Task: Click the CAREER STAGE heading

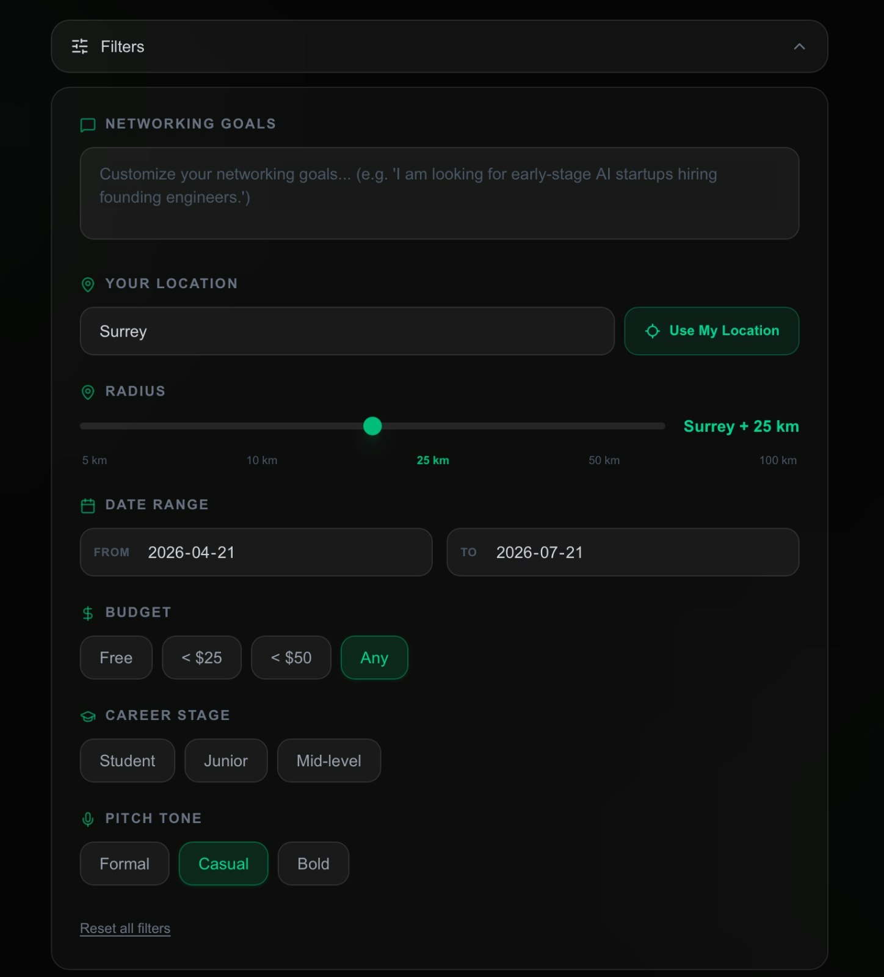Action: 168,716
